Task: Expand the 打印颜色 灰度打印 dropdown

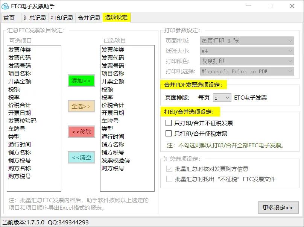Action: 247,61
